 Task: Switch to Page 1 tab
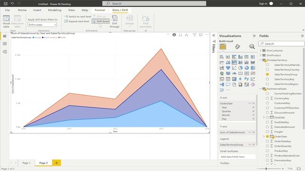coord(26,163)
